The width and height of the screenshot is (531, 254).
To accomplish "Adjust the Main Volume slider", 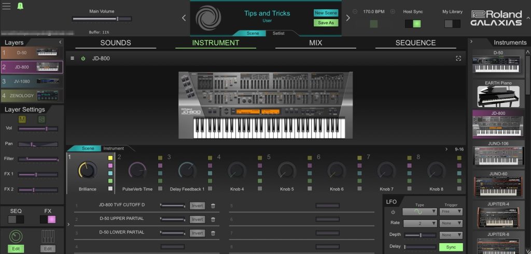I will 102,19.
